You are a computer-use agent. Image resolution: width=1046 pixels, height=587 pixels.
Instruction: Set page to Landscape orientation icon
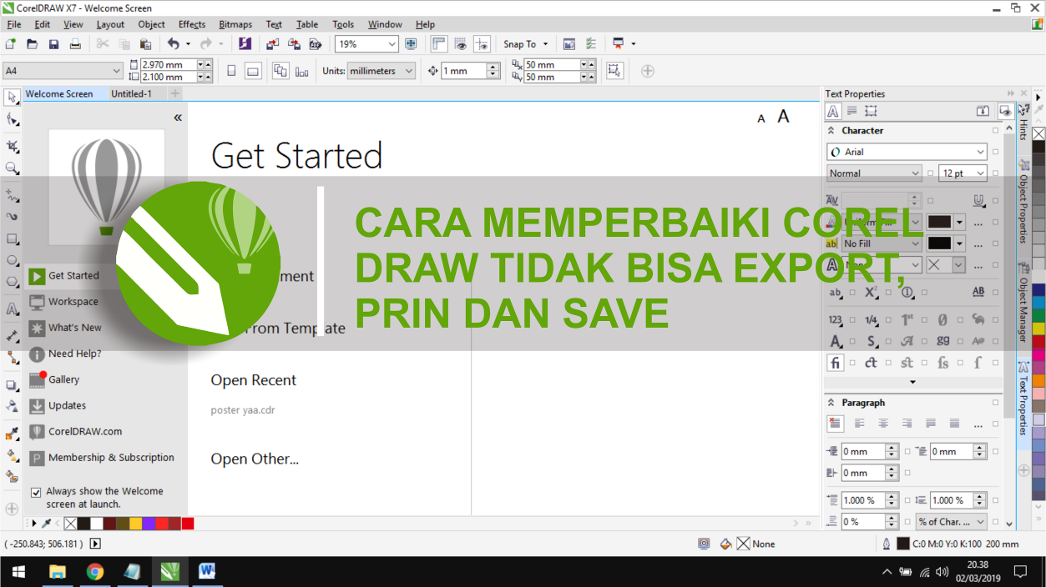click(253, 71)
